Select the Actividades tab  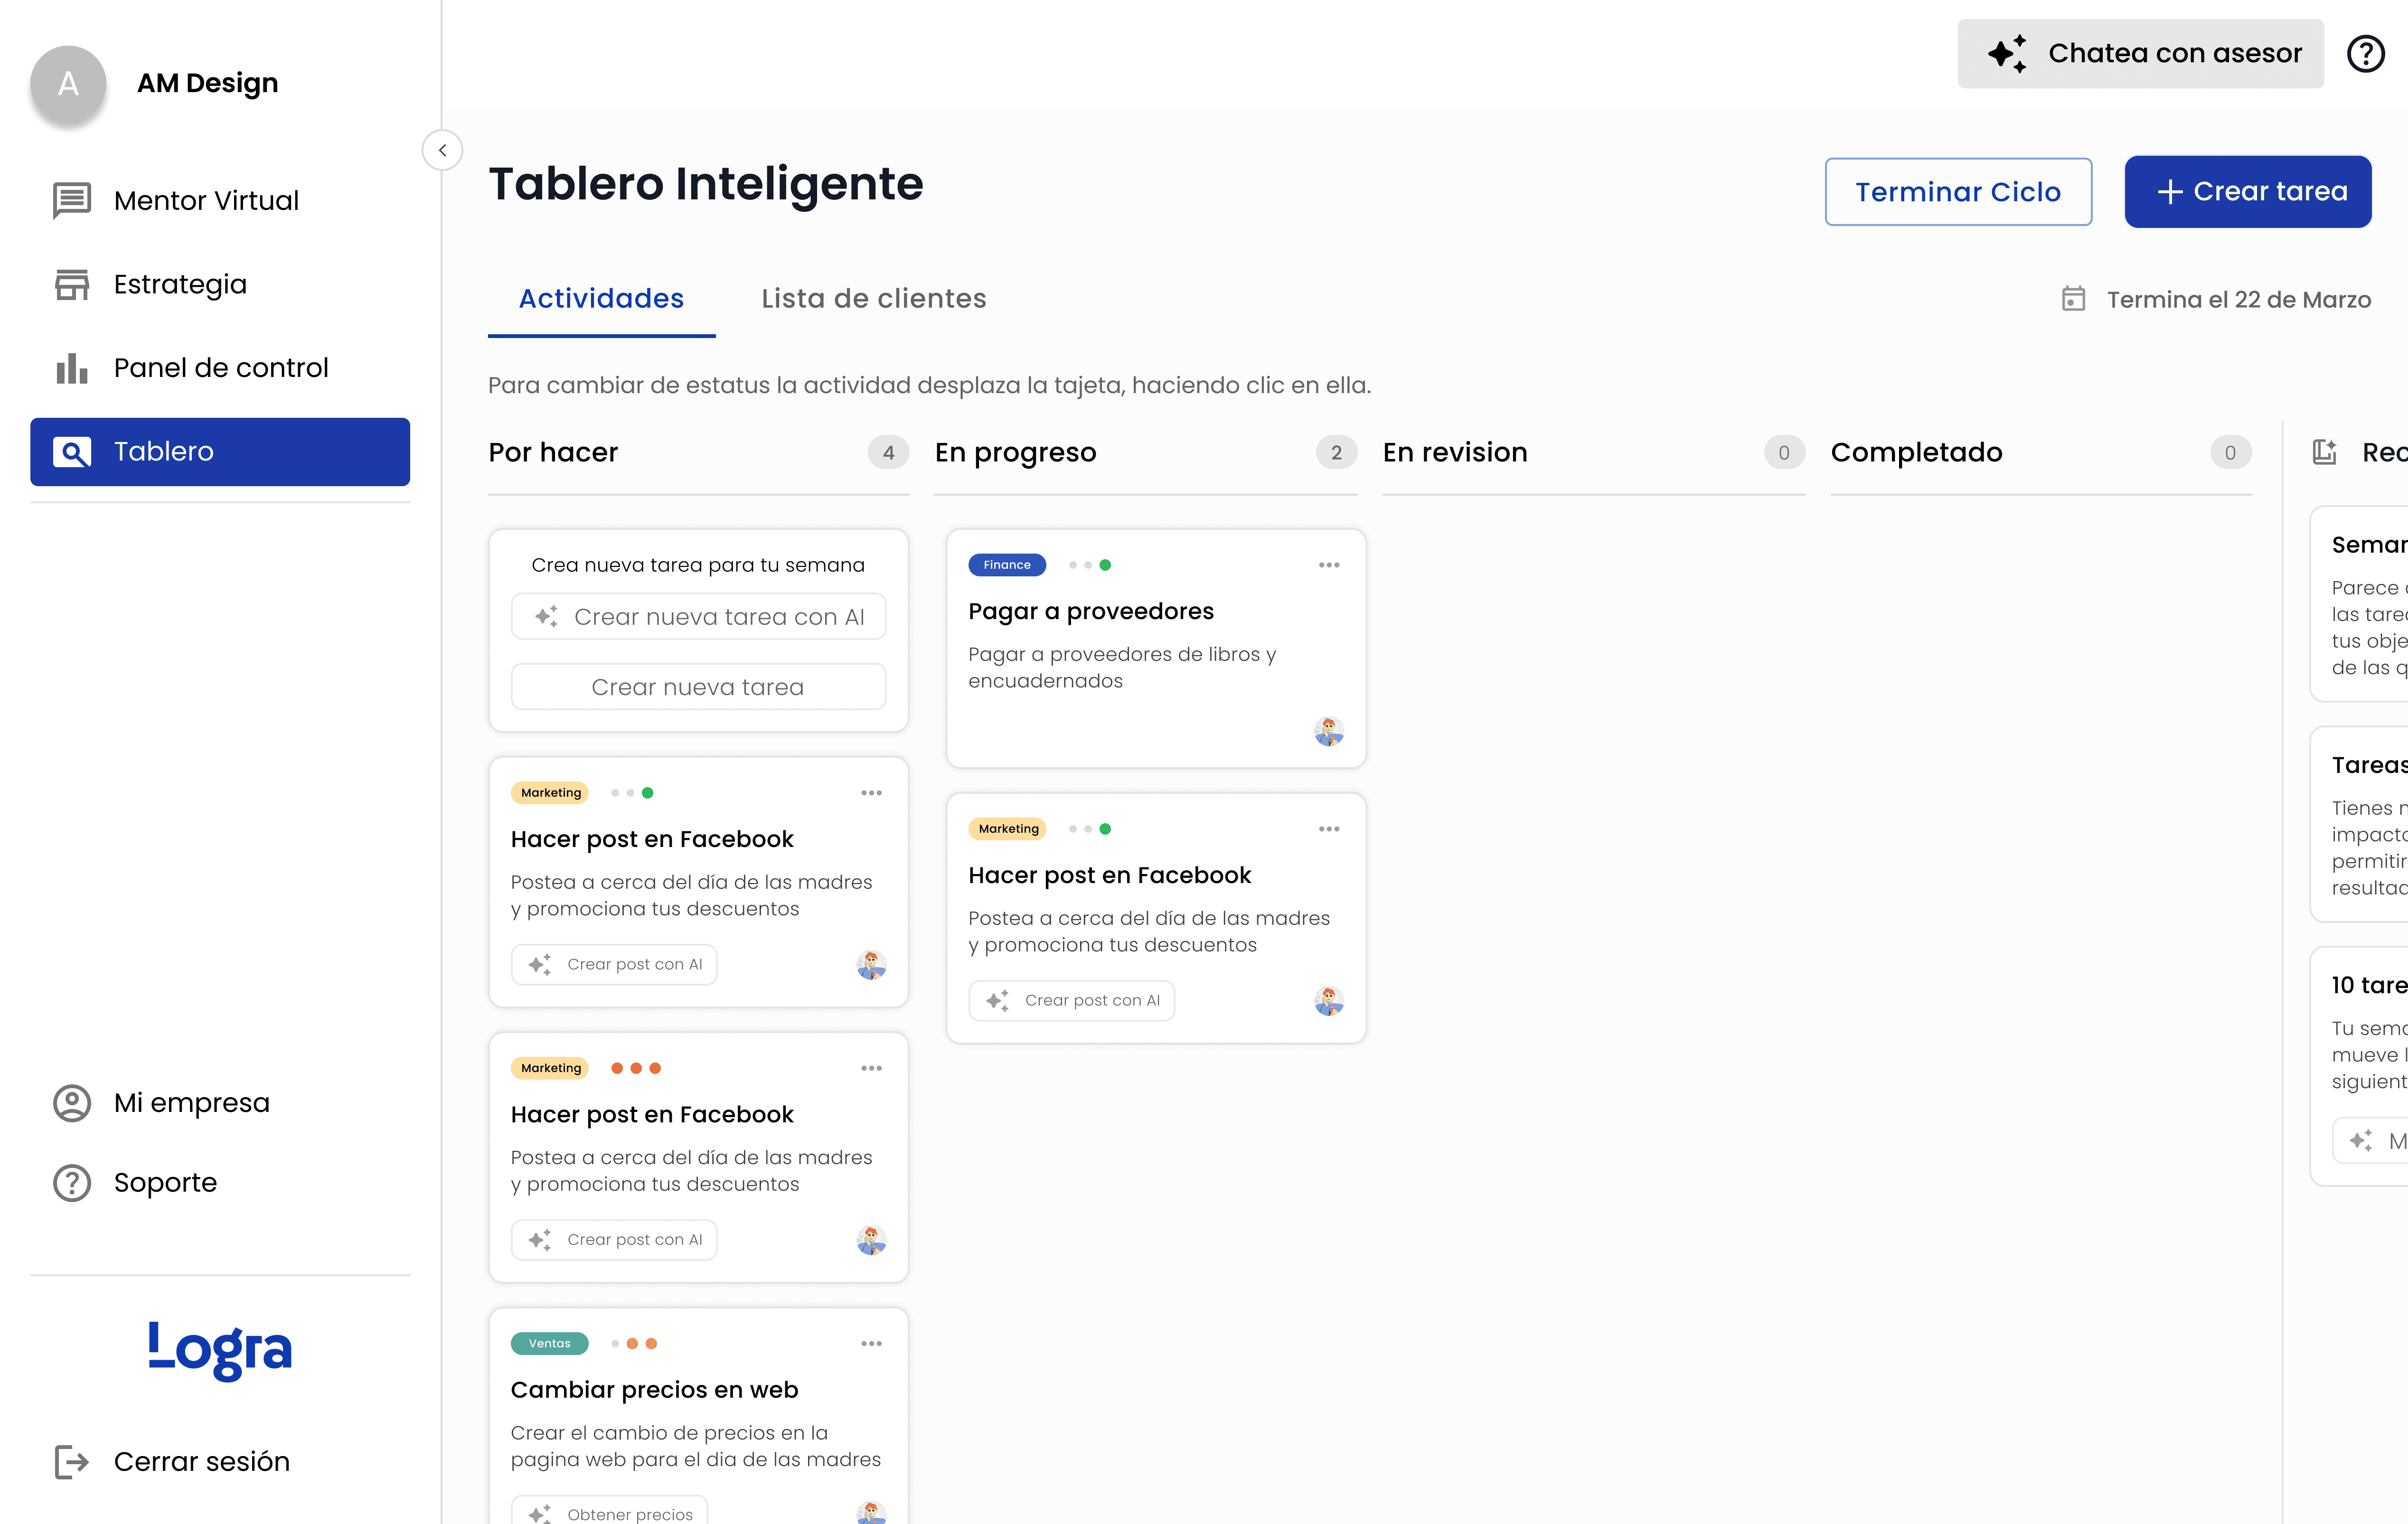coord(601,299)
